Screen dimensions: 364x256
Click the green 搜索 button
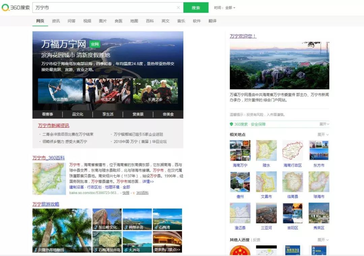pyautogui.click(x=196, y=8)
